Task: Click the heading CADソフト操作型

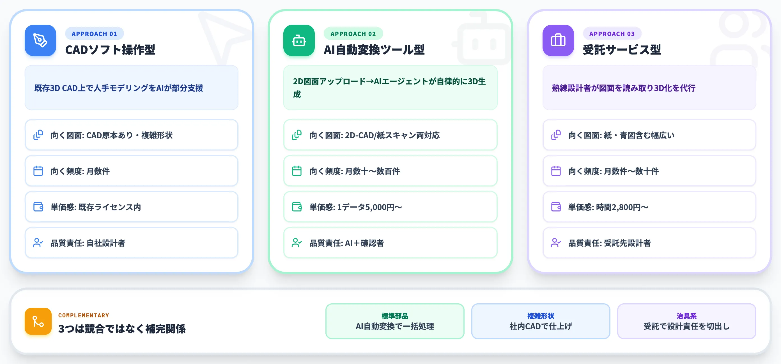Action: click(110, 50)
